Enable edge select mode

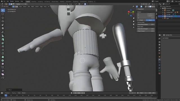coord(15,6)
